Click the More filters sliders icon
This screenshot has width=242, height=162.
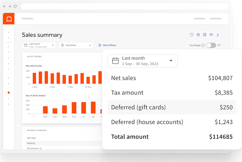[x=100, y=45]
